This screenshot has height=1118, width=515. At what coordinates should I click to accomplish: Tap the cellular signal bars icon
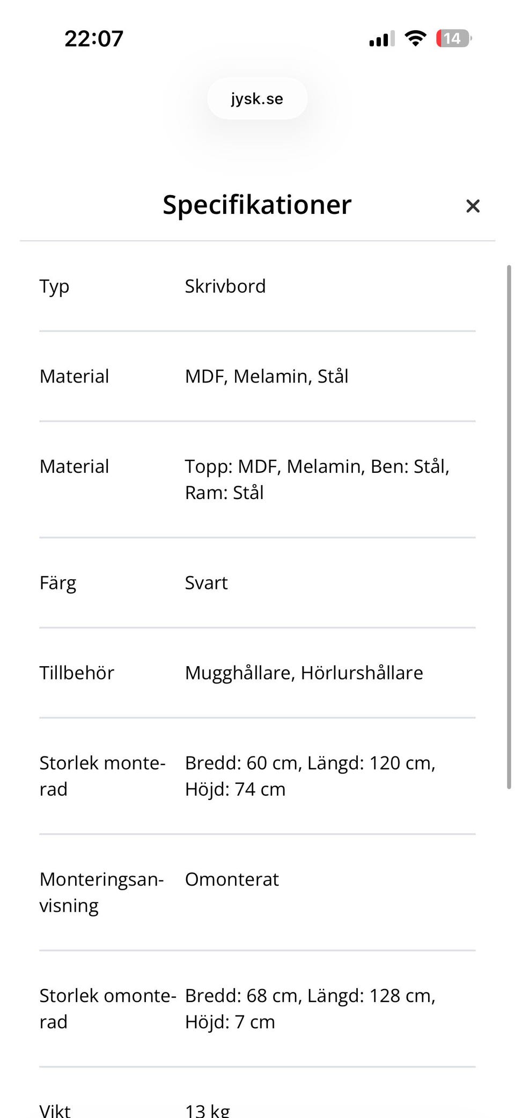click(382, 39)
